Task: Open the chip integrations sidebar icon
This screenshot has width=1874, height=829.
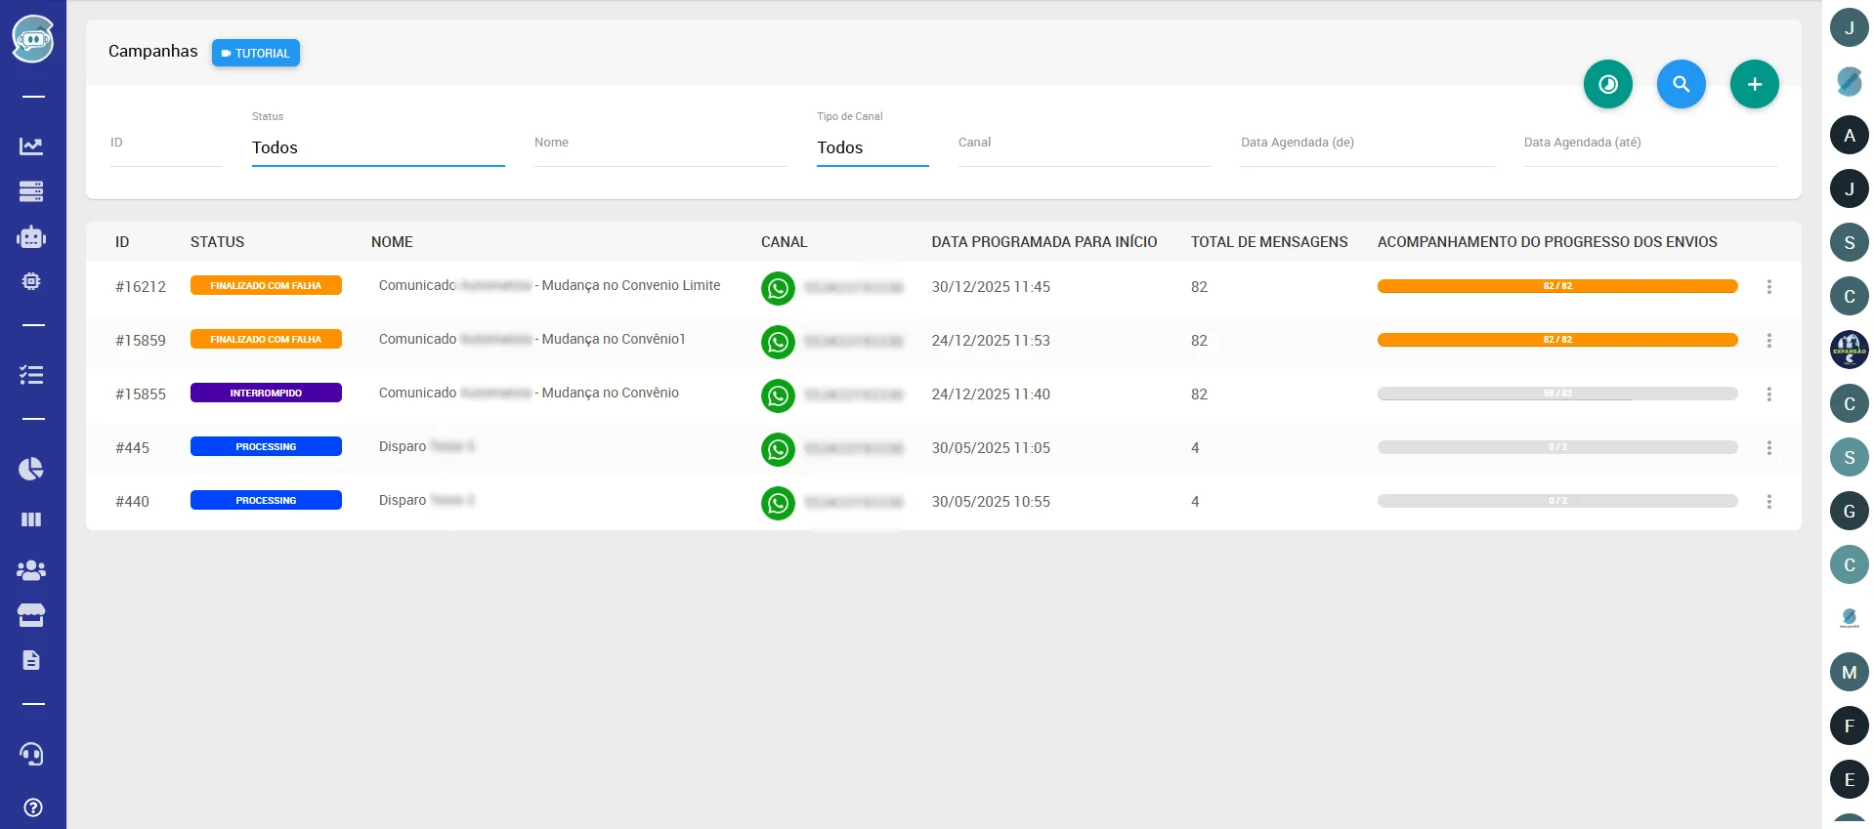Action: tap(31, 281)
